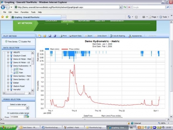The width and height of the screenshot is (173, 130).
Task: Click data tree horizontal scrollbar right arrow
Action: pos(30,93)
